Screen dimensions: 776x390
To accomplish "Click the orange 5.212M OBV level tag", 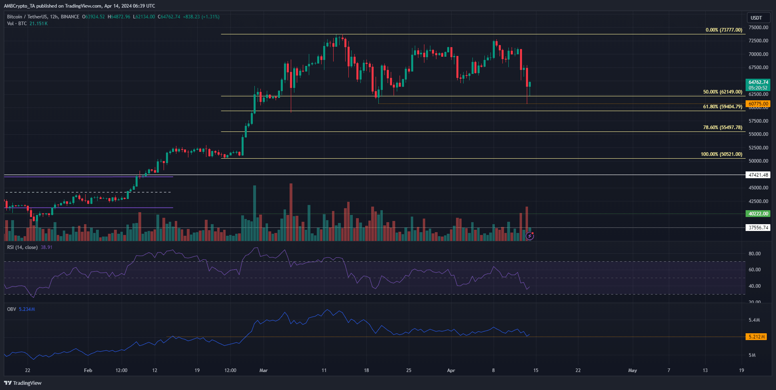I will (x=756, y=337).
